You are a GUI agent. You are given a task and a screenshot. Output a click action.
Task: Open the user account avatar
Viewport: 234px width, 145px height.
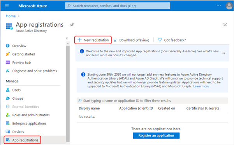(229, 6)
